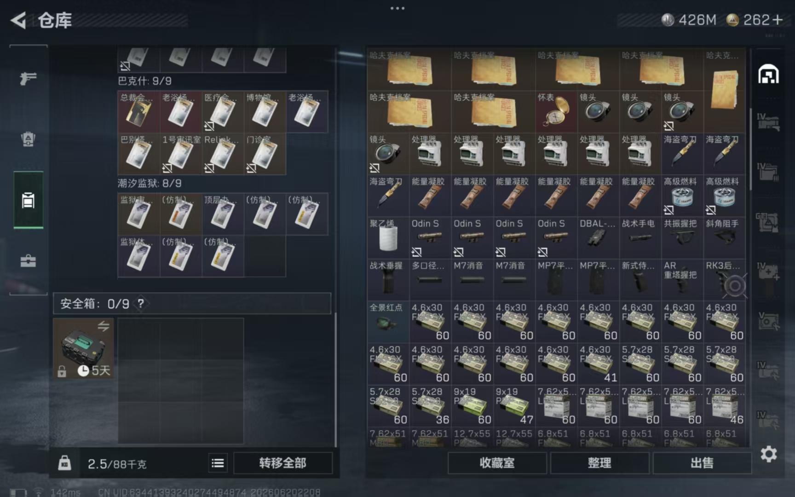Viewport: 795px width, 497px height.
Task: Click the 转移全部 button
Action: (x=283, y=463)
